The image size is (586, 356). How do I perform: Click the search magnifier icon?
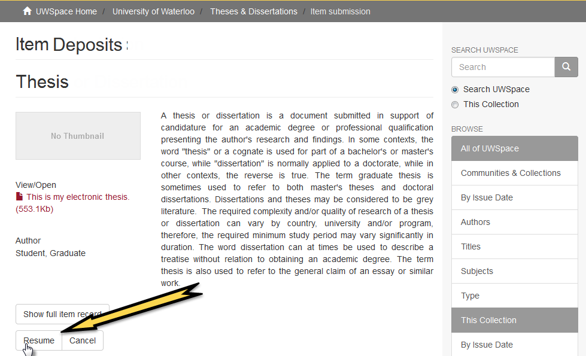tap(565, 66)
